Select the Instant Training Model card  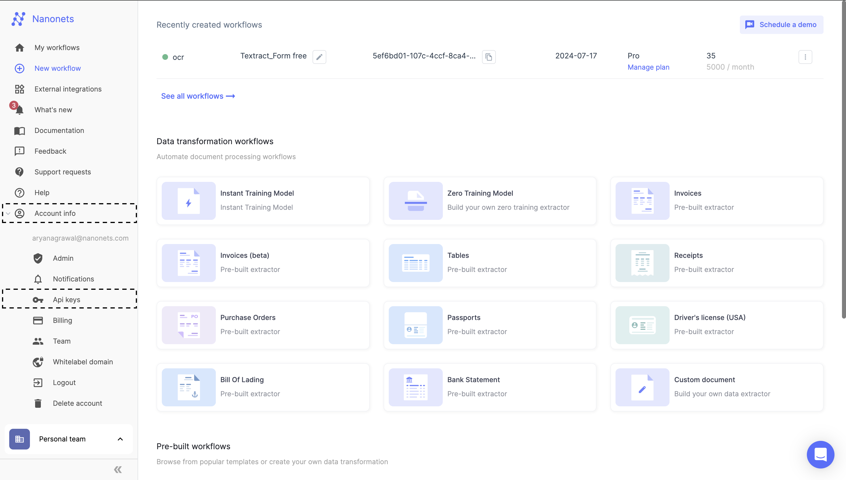pos(263,201)
